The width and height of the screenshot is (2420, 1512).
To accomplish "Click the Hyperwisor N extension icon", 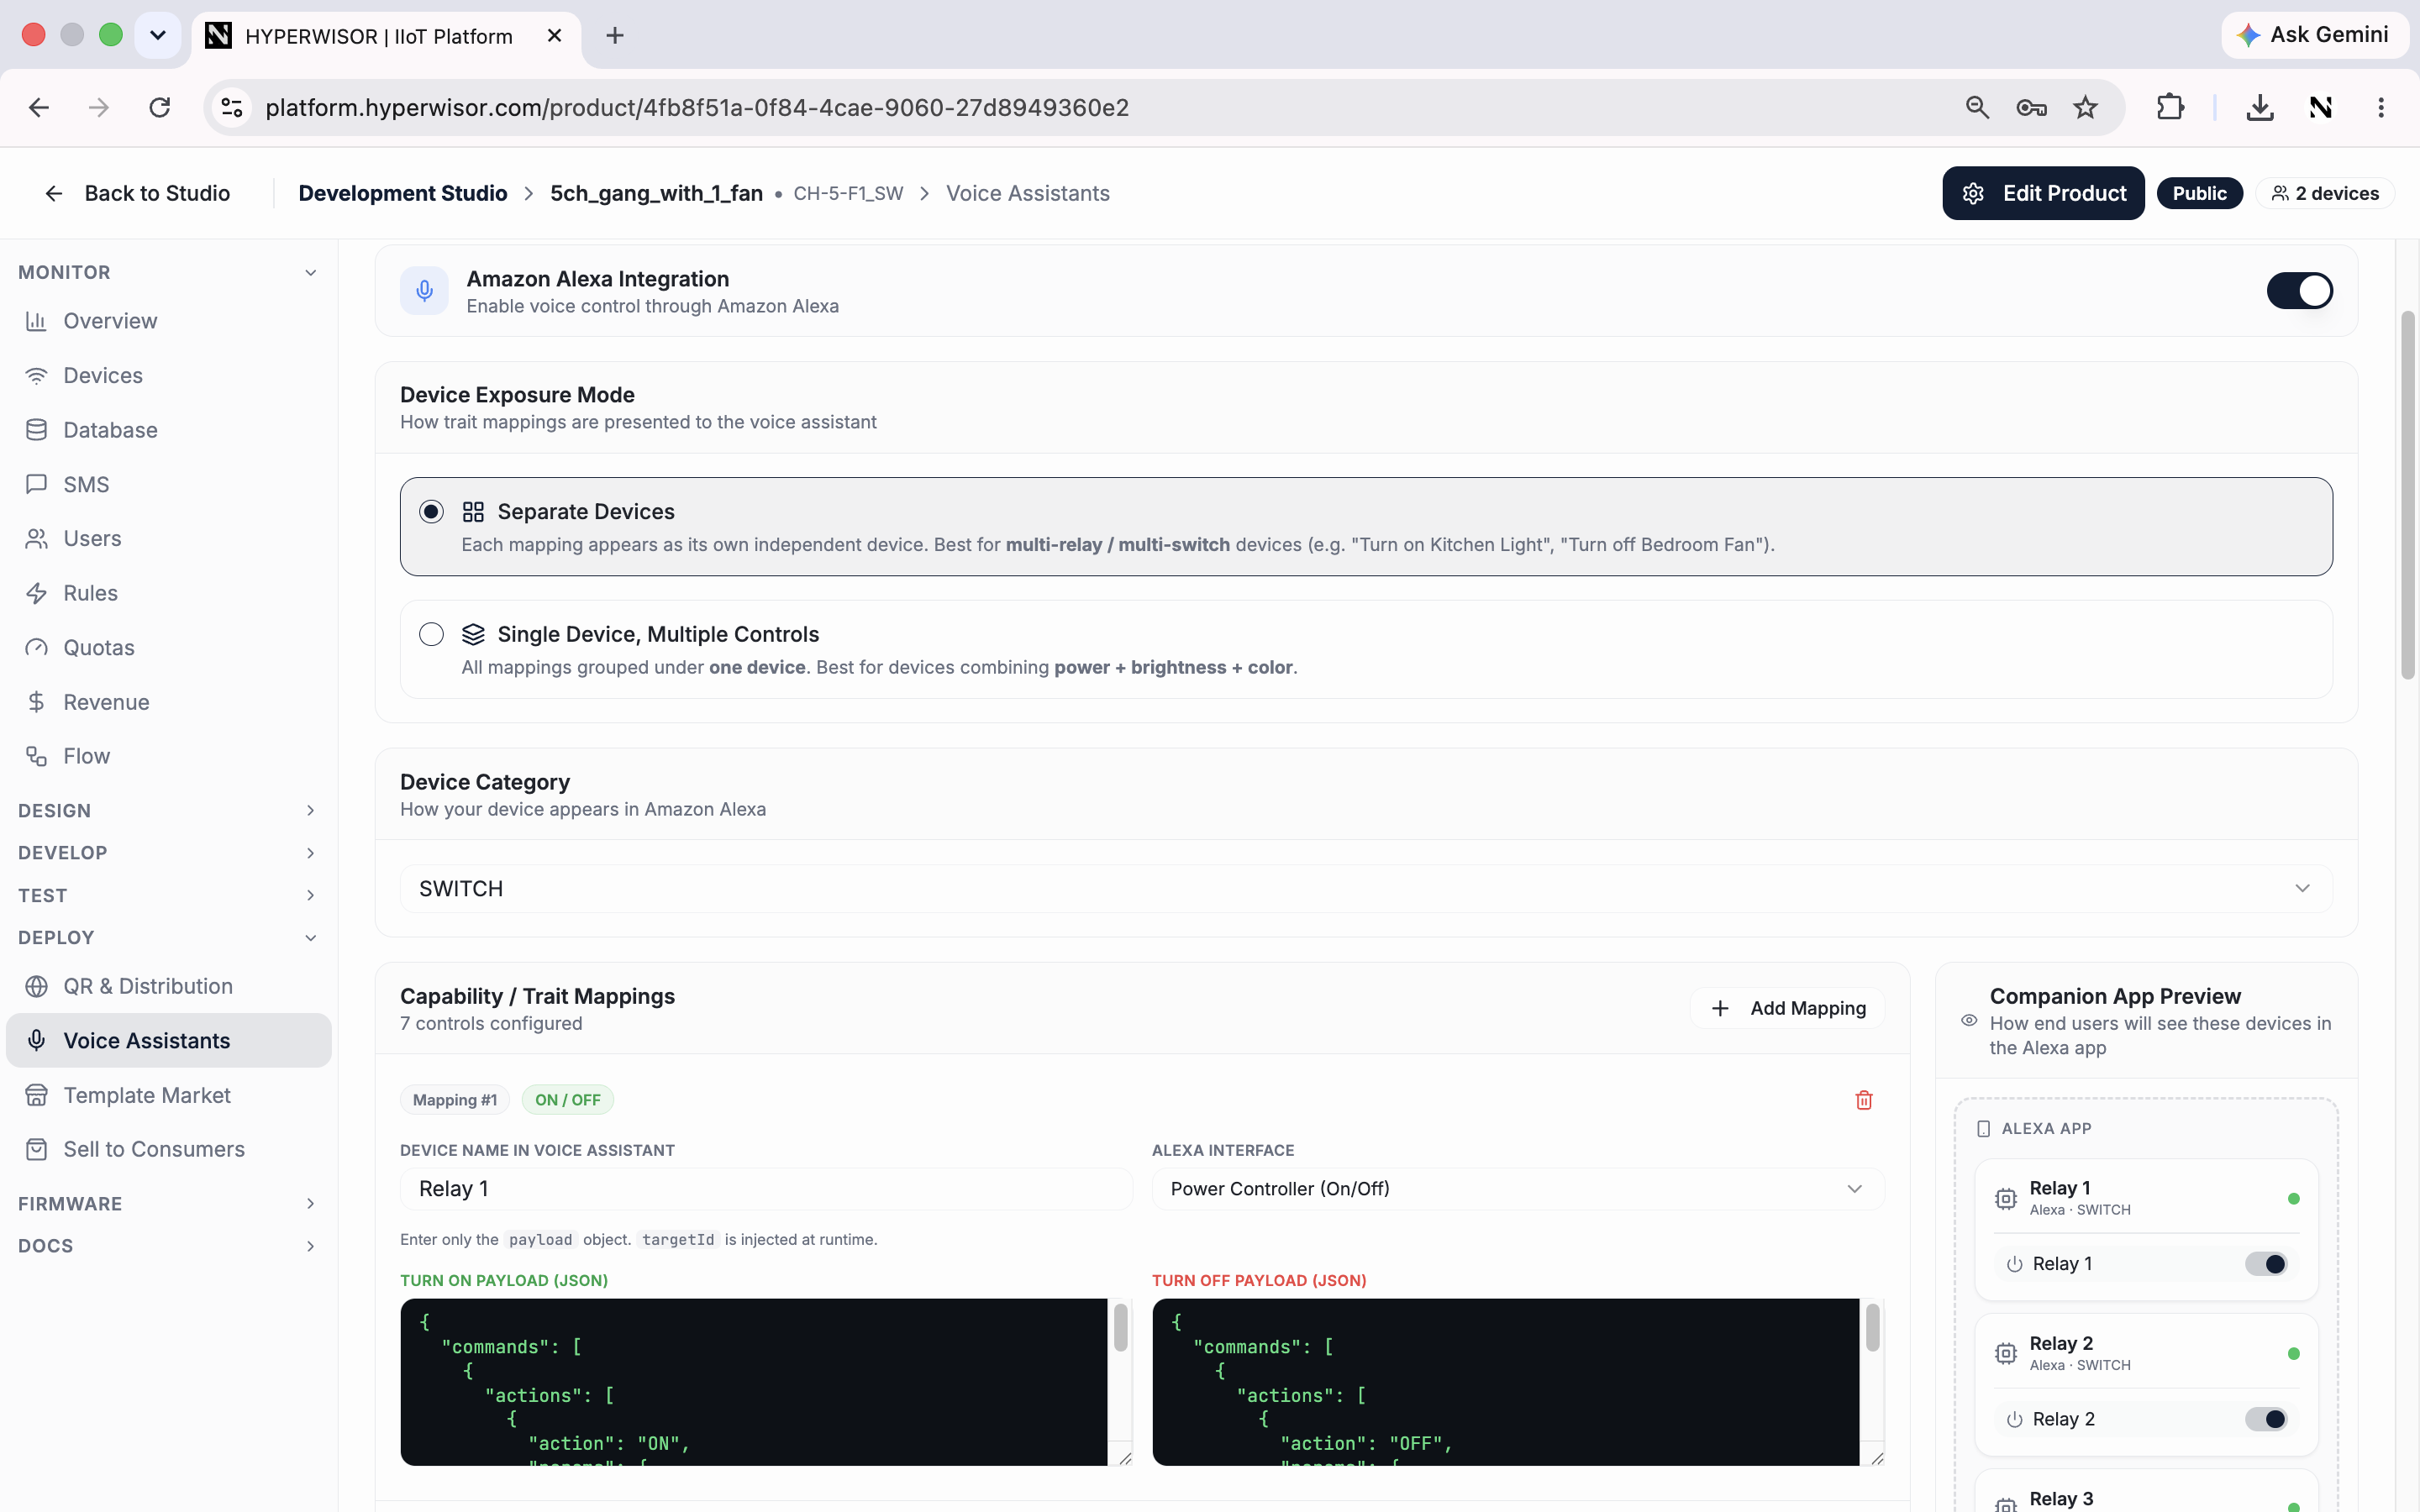I will (2320, 107).
